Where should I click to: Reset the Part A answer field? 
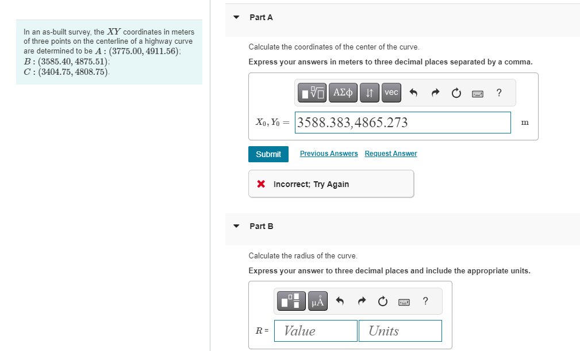456,92
